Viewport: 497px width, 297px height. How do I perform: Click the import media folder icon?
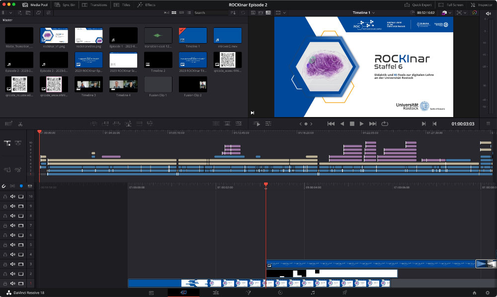28,13
